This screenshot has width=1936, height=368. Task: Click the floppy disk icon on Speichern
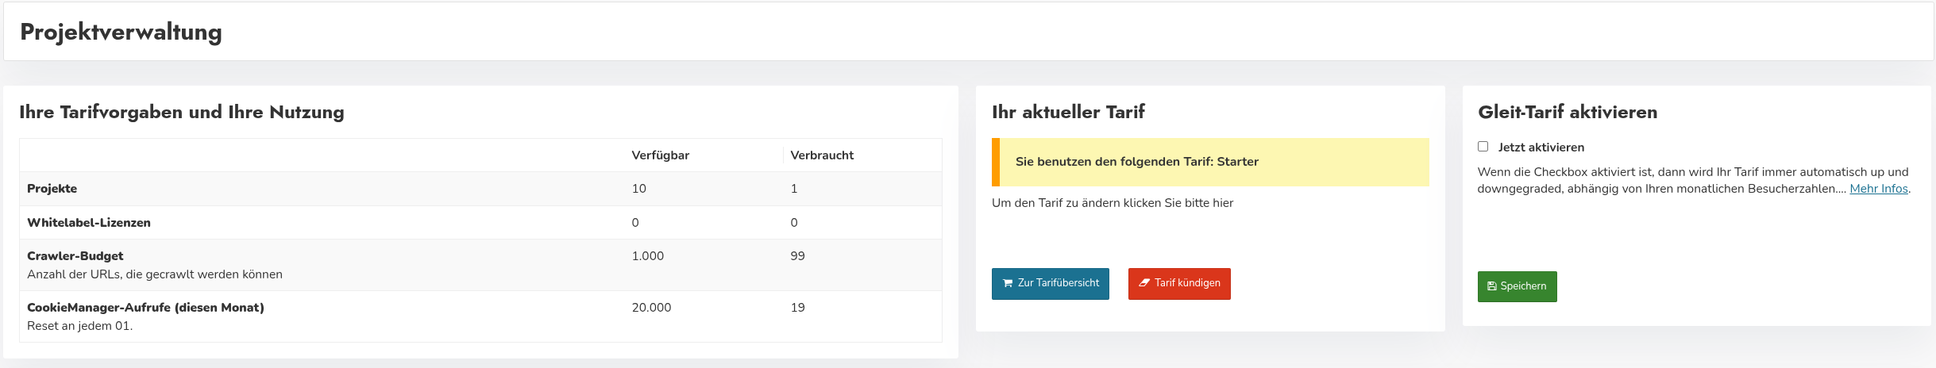pyautogui.click(x=1492, y=286)
